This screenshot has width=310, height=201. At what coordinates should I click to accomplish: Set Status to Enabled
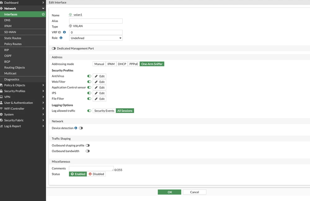pyautogui.click(x=78, y=174)
